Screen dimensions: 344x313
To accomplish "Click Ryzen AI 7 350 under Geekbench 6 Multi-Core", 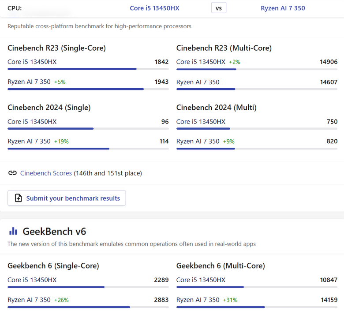I will [198, 300].
